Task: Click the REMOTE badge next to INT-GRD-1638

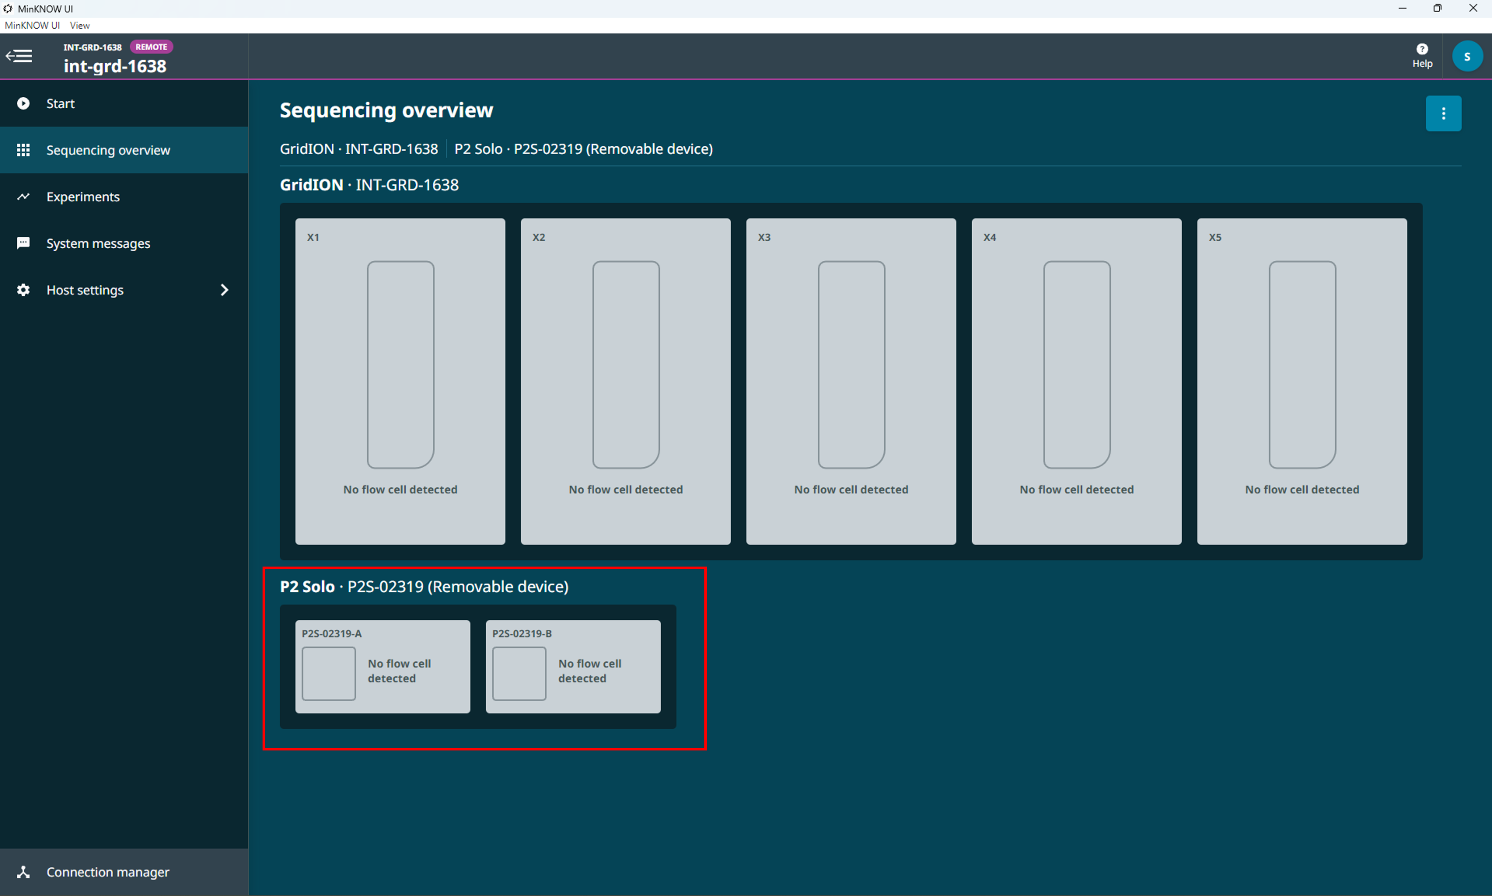Action: pos(151,46)
